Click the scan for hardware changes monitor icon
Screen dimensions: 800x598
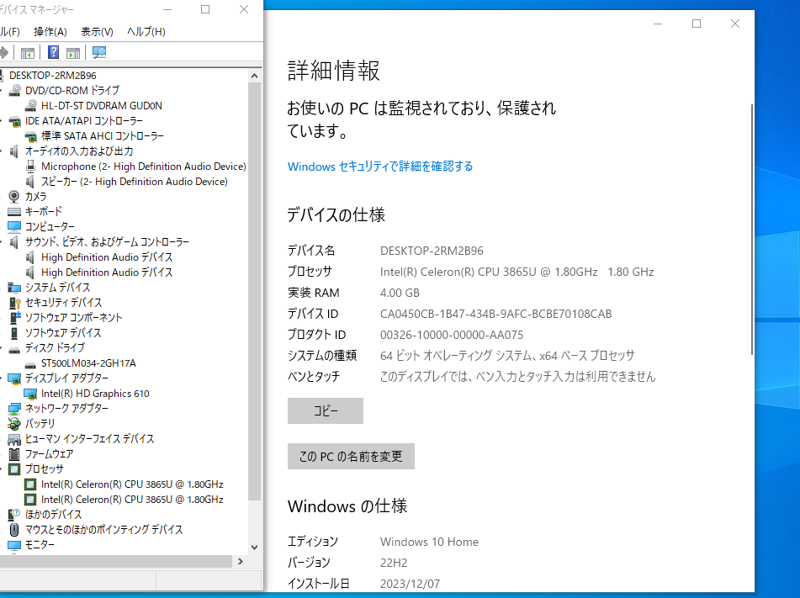click(99, 52)
